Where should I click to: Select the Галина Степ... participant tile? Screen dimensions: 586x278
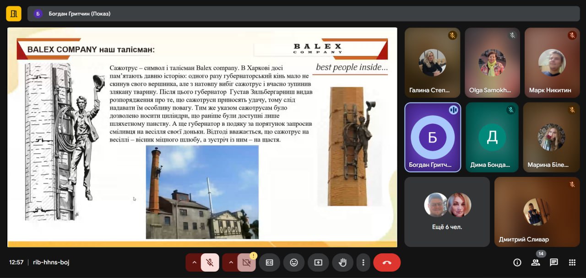432,63
